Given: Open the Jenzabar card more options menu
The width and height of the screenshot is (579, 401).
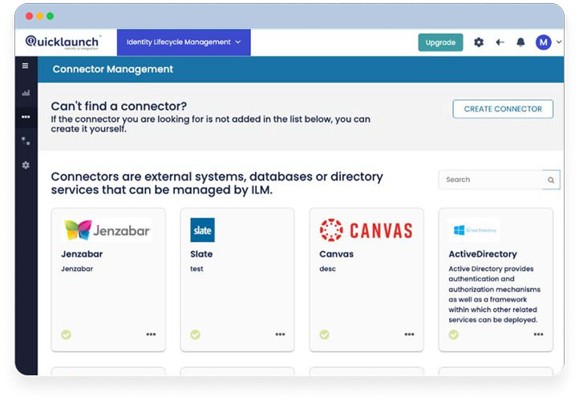Looking at the screenshot, I should click(x=151, y=334).
